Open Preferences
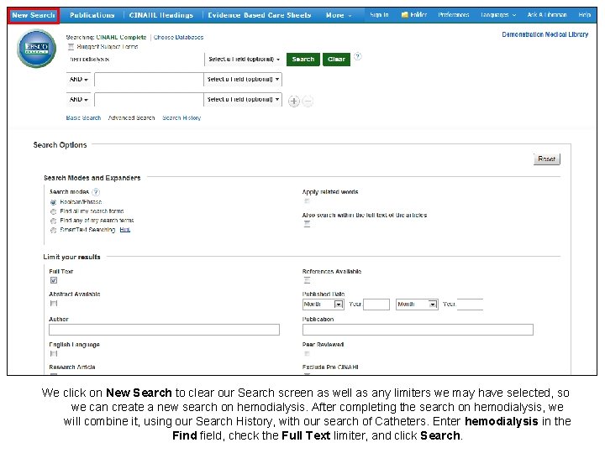Viewport: 605px width, 453px height. (x=454, y=15)
